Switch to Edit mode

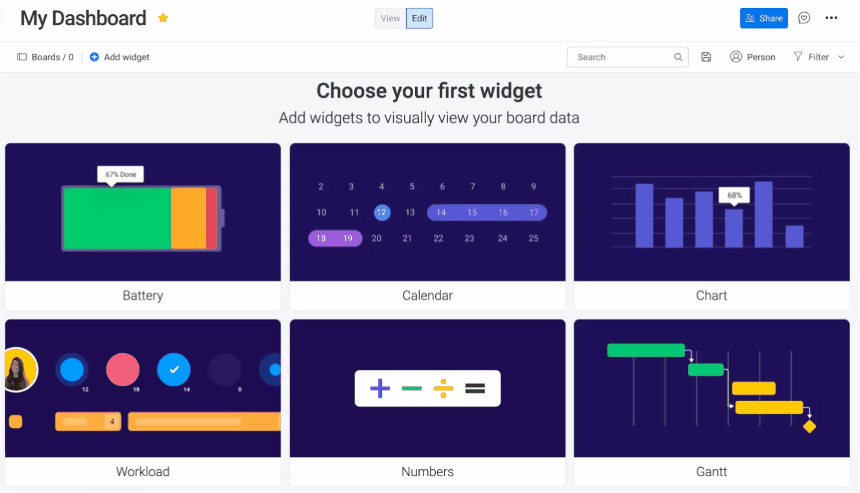point(420,18)
